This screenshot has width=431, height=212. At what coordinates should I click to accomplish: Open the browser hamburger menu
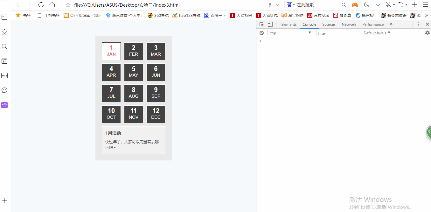pos(425,5)
